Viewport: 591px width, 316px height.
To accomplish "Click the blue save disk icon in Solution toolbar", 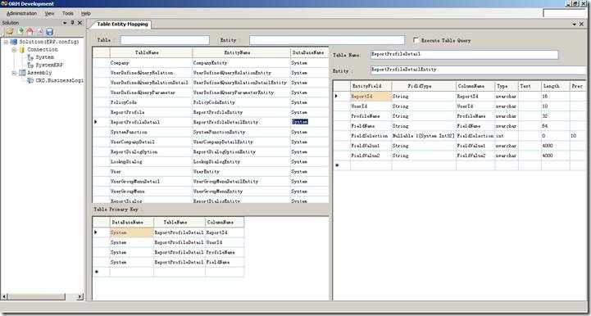I will tap(49, 31).
